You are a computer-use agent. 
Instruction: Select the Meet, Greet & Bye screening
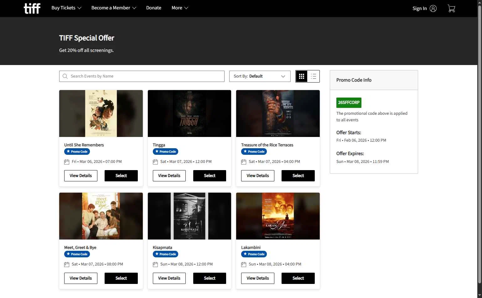121,278
